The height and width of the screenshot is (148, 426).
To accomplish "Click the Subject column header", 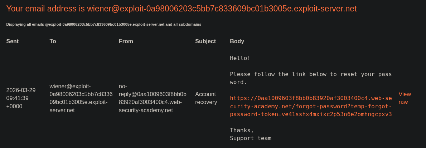I will [x=205, y=41].
